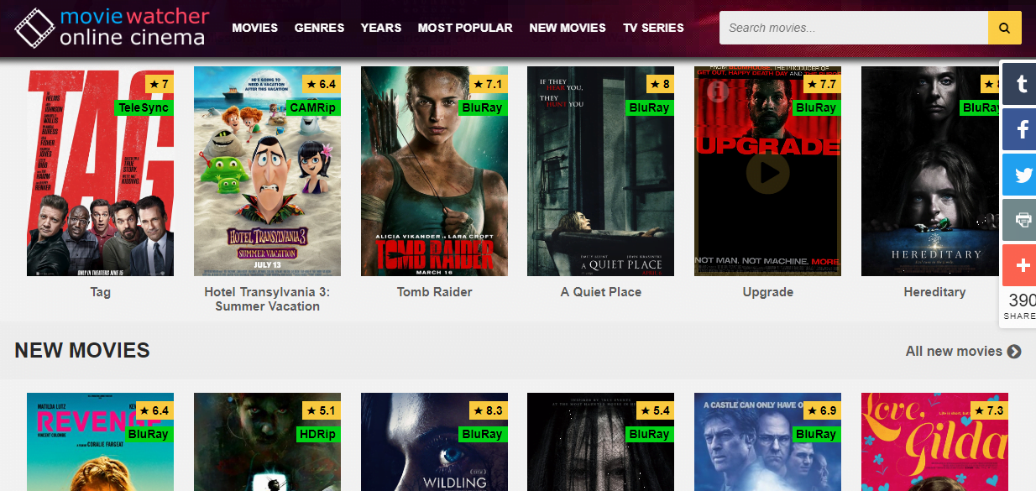
Task: Share page on Facebook
Action: point(1019,129)
